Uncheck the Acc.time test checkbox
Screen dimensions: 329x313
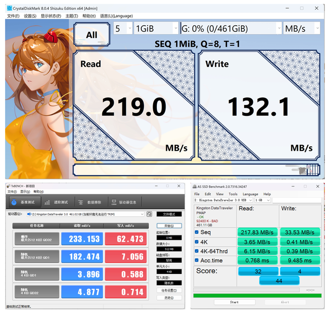(196, 260)
